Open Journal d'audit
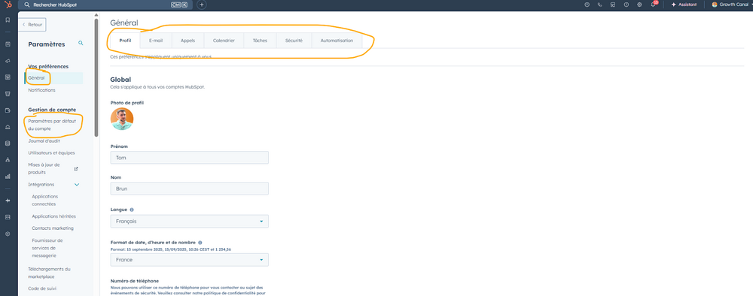753x296 pixels. (x=44, y=141)
